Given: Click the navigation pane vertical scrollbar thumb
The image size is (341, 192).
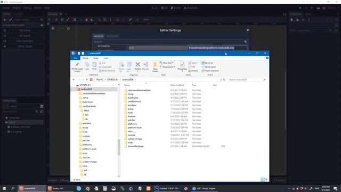Looking at the screenshot, I should pos(119,147).
